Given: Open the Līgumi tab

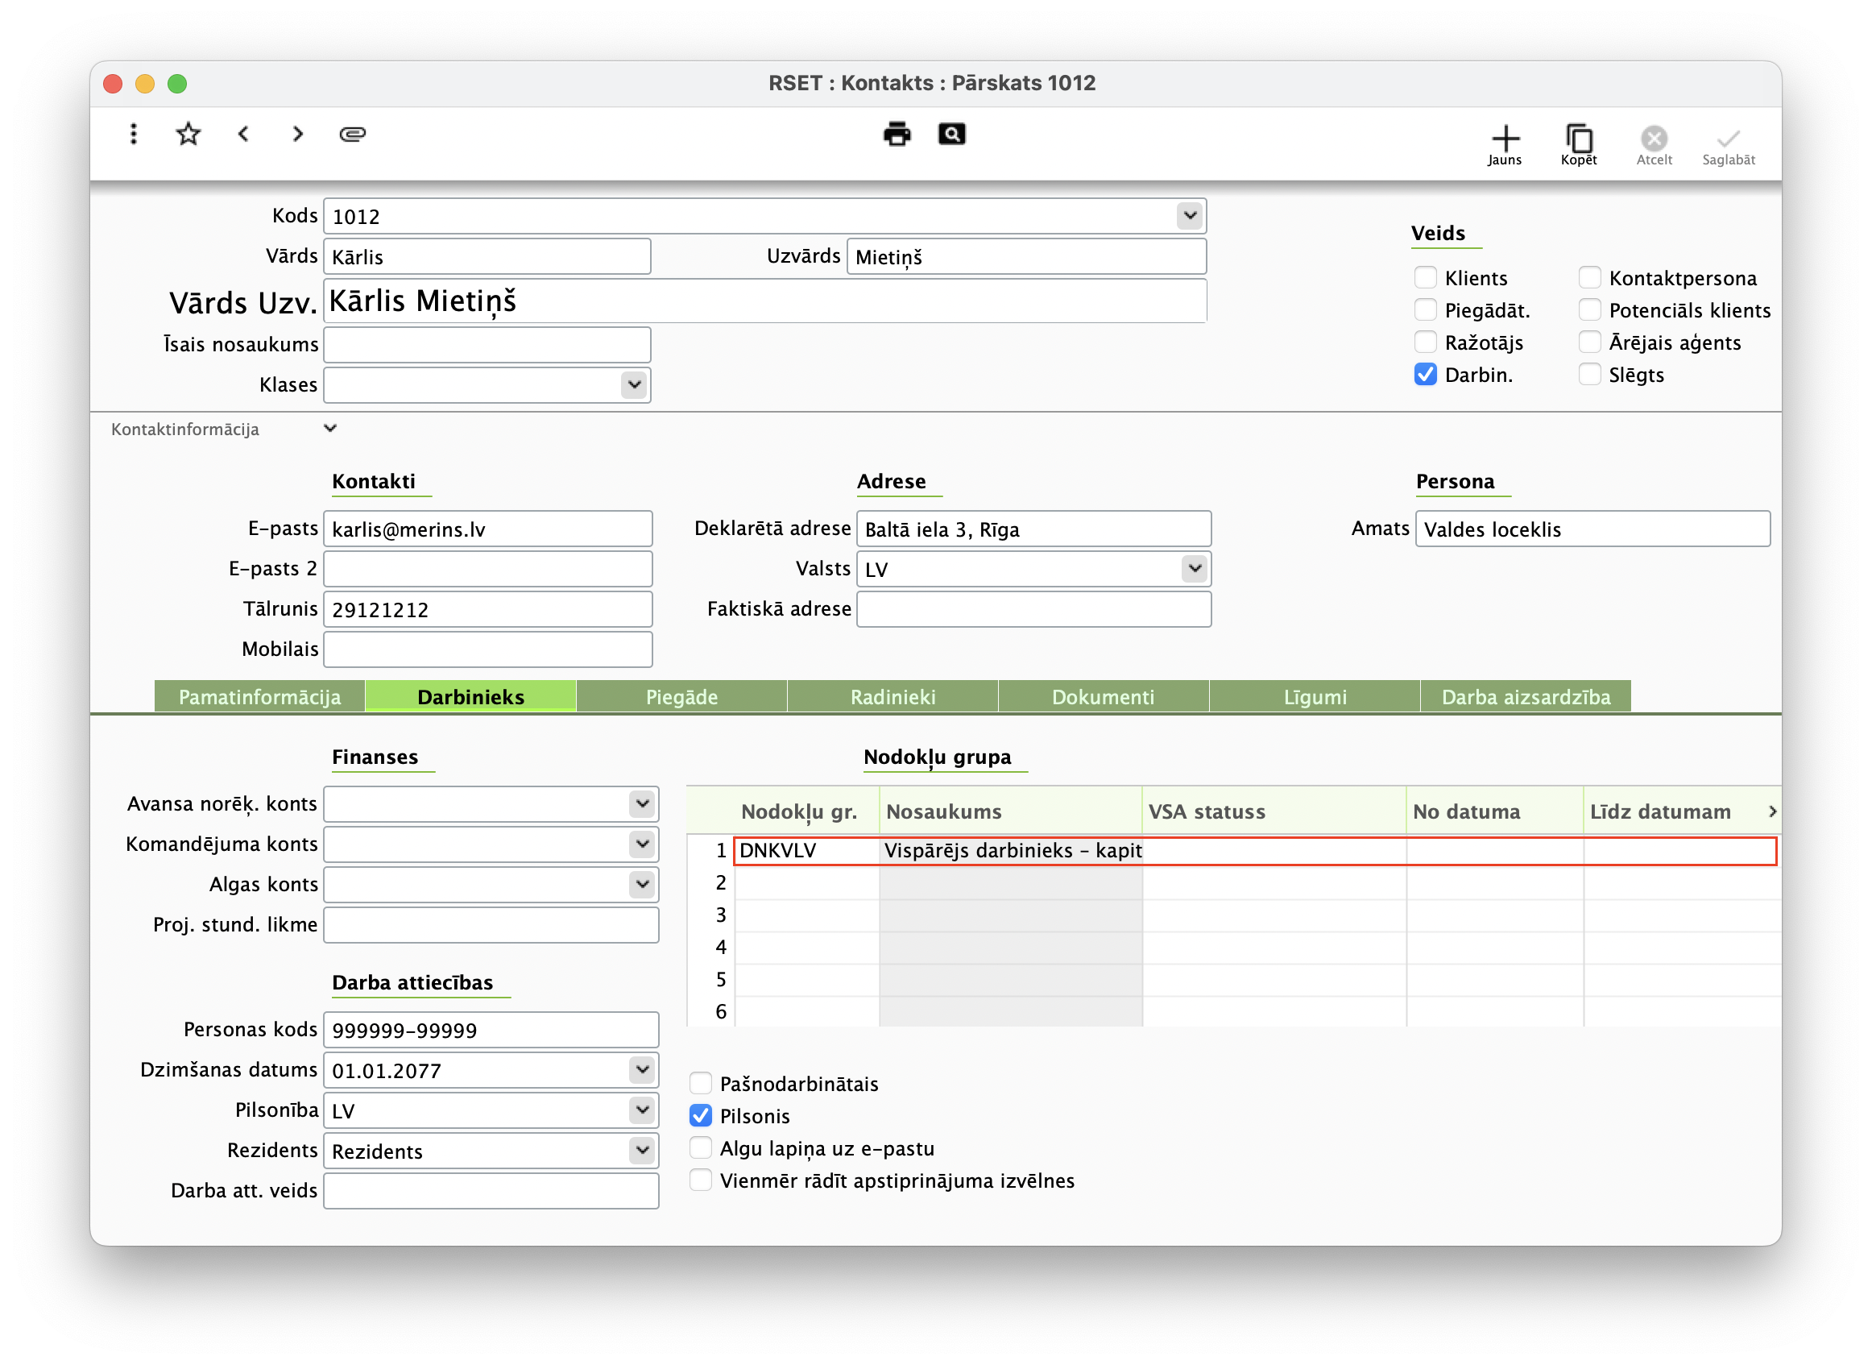Looking at the screenshot, I should (1315, 696).
